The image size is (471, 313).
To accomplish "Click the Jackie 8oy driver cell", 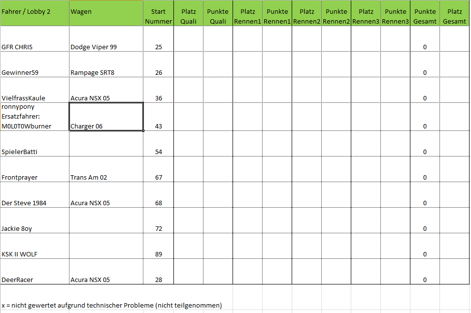I will click(x=34, y=228).
